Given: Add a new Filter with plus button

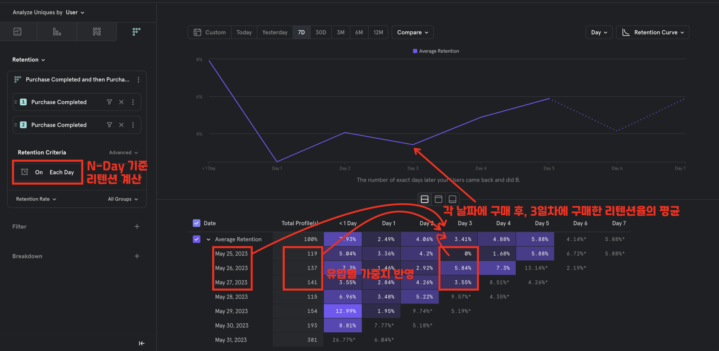Looking at the screenshot, I should click(x=137, y=226).
